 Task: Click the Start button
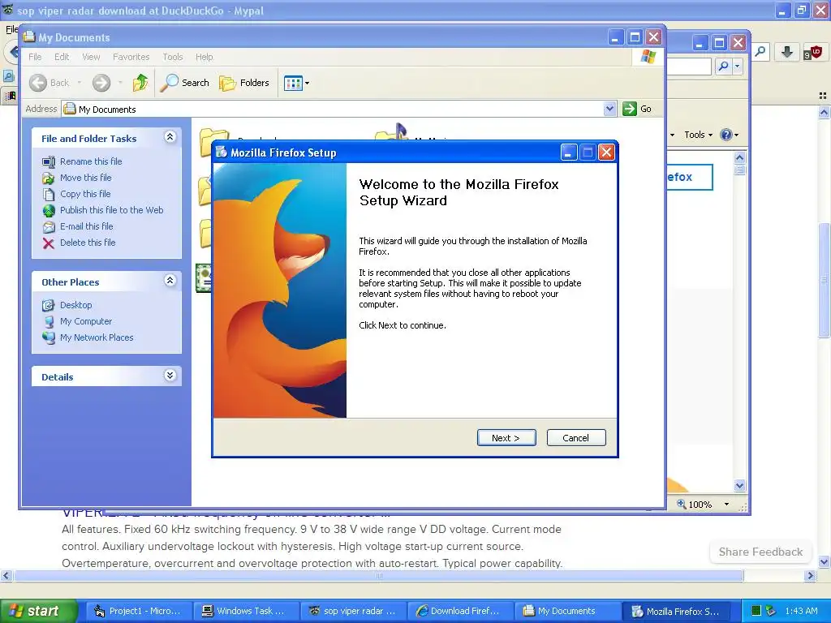[x=39, y=611]
